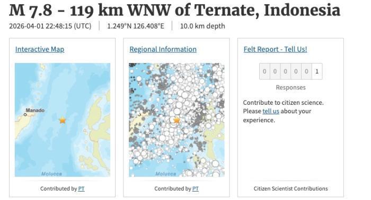Viewport: 371px width, 200px height.
Task: Click the PT contributor link under Interactive Map
Action: 82,188
